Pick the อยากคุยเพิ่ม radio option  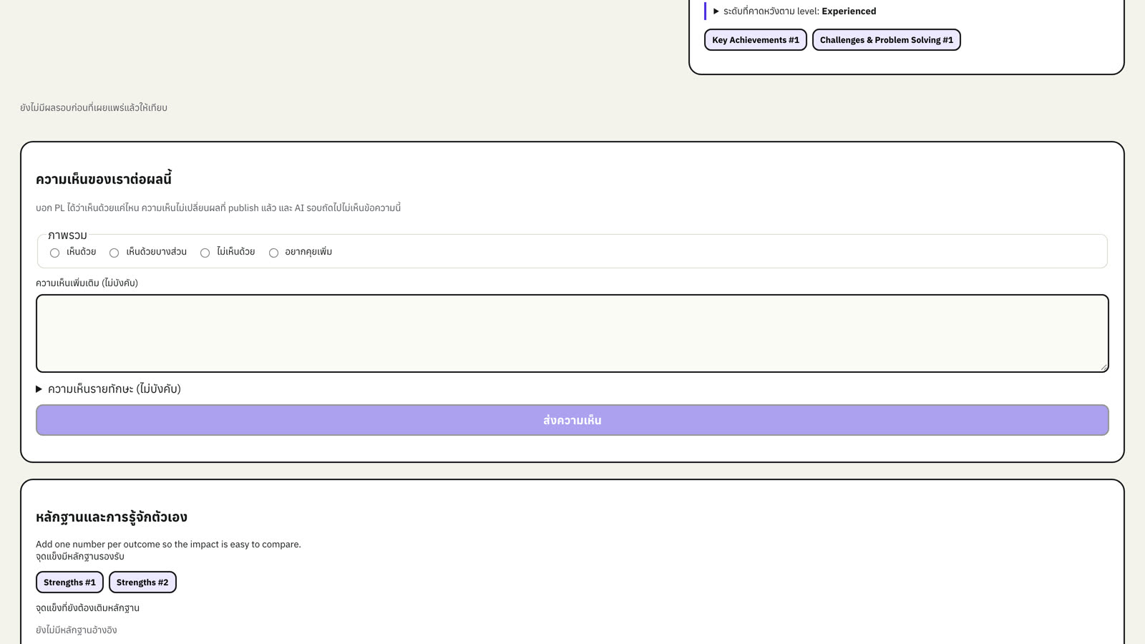(273, 253)
